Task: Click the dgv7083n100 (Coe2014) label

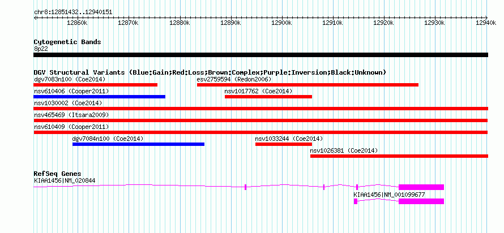Action: click(x=70, y=79)
